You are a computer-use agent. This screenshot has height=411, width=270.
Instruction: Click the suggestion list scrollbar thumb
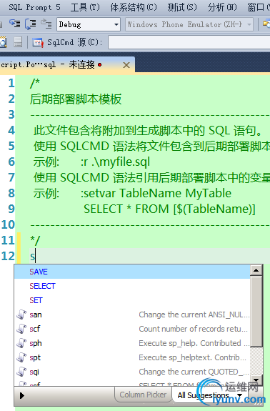click(256, 311)
